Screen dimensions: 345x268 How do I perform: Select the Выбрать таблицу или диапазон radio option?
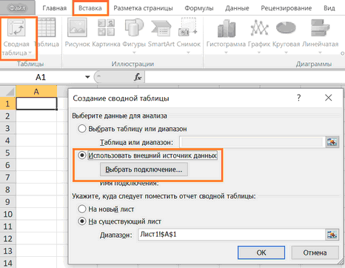(82, 129)
